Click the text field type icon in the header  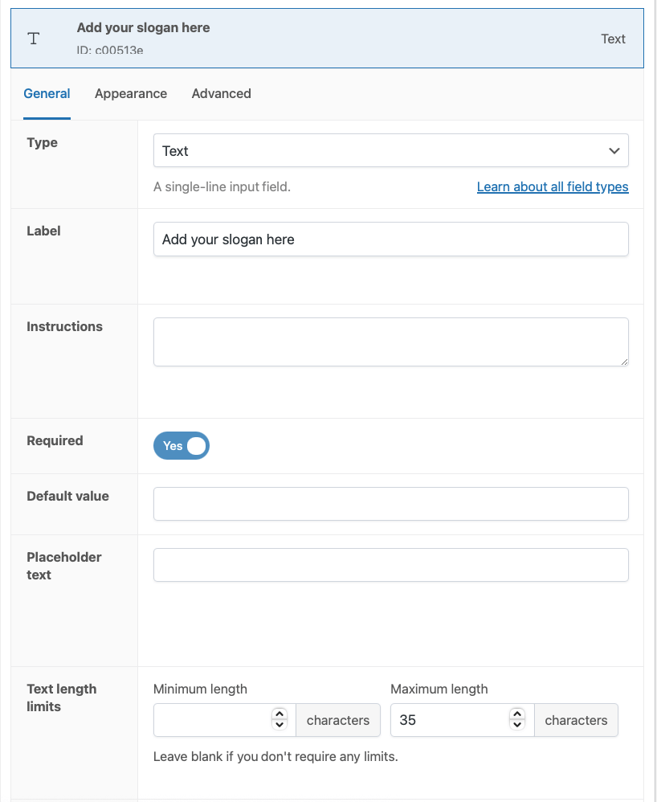[x=34, y=39]
